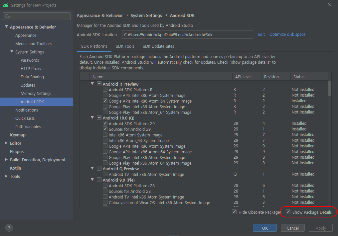
Task: Open SDK Update Sites tab
Action: pos(158,46)
